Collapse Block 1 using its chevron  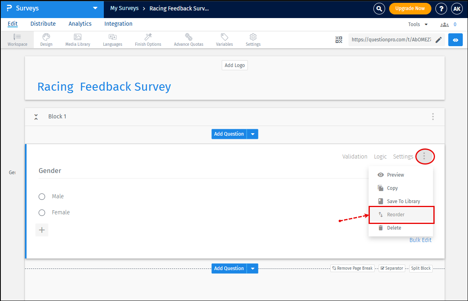pyautogui.click(x=36, y=116)
